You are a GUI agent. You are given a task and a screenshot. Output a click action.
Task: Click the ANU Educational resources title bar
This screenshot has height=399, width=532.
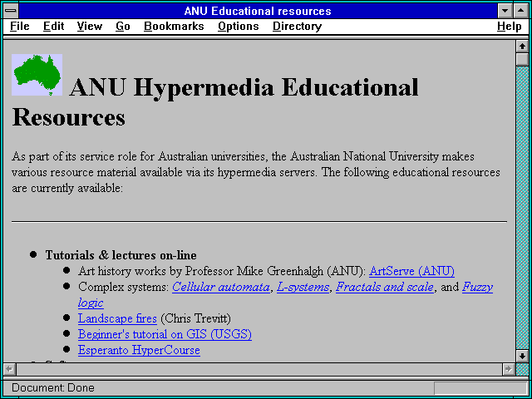click(x=258, y=11)
